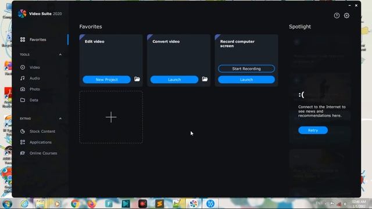Viewport: 372px width, 209px height.
Task: Open Sublime Text from the taskbar
Action: coord(159,204)
